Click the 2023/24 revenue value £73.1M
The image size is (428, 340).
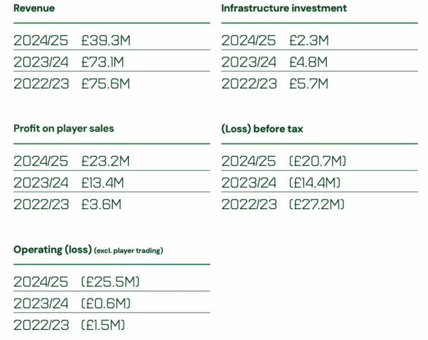pyautogui.click(x=102, y=62)
